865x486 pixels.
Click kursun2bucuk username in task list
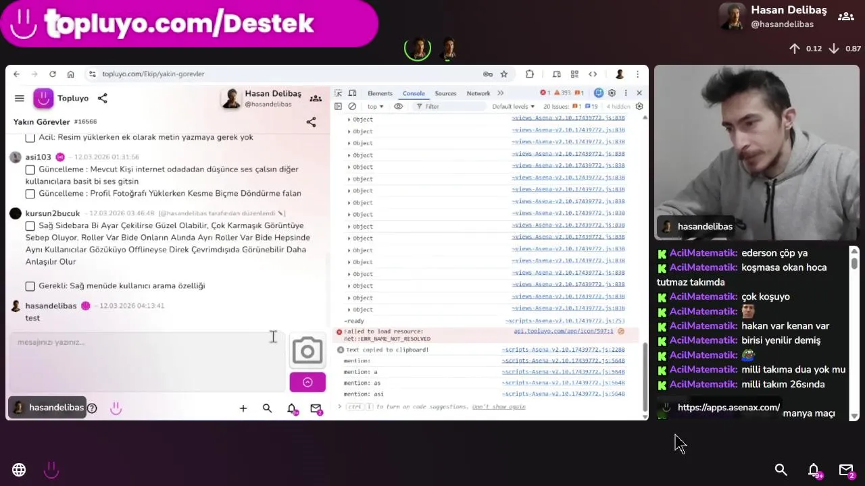point(52,213)
